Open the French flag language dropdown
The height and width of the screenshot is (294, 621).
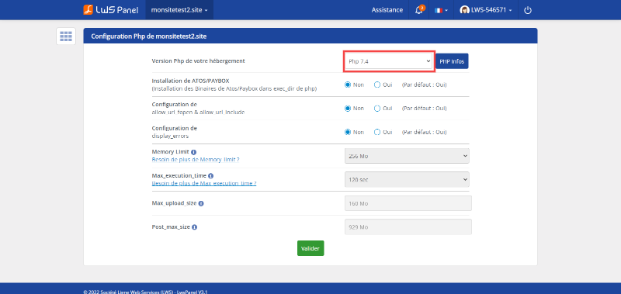[441, 10]
